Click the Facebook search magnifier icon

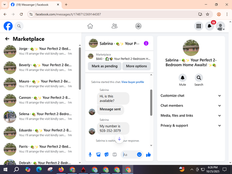point(19,26)
